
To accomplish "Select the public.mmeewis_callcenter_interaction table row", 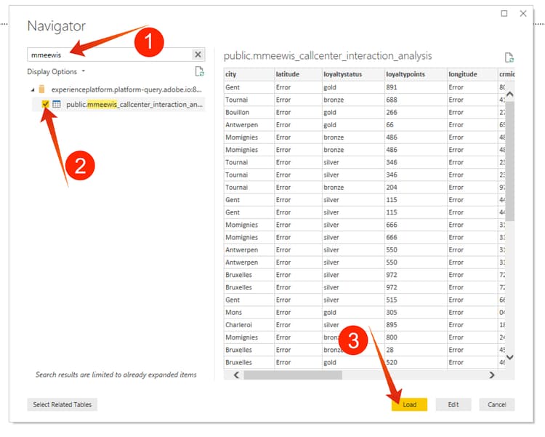I will pos(118,105).
